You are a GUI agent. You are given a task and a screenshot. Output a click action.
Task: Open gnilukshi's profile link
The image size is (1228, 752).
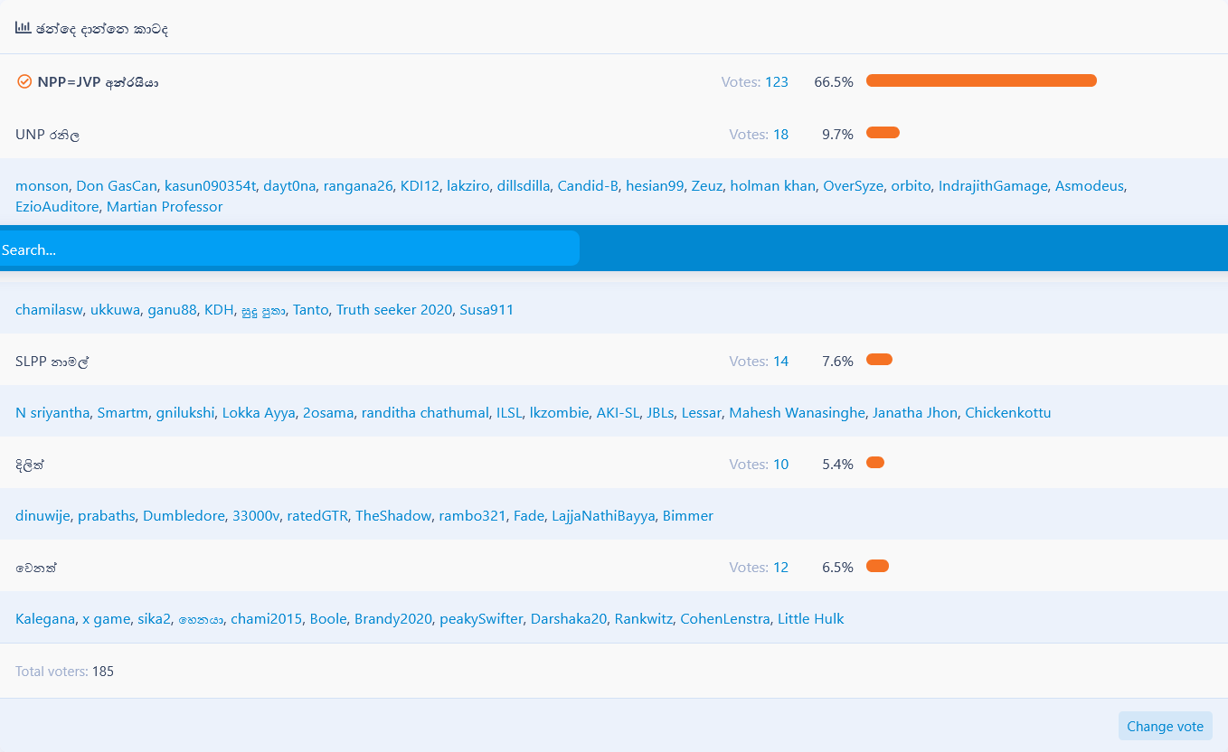point(185,413)
